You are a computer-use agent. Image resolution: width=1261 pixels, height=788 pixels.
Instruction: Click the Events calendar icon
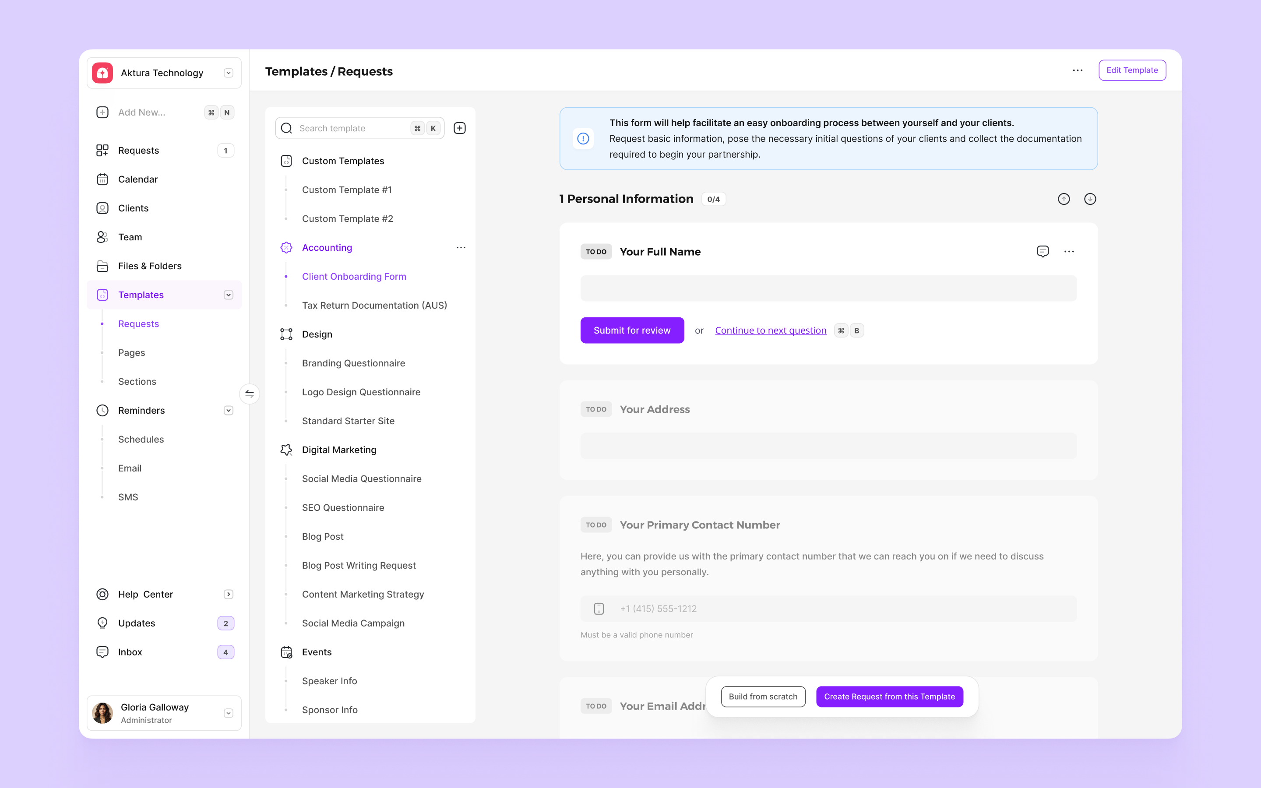(x=287, y=652)
